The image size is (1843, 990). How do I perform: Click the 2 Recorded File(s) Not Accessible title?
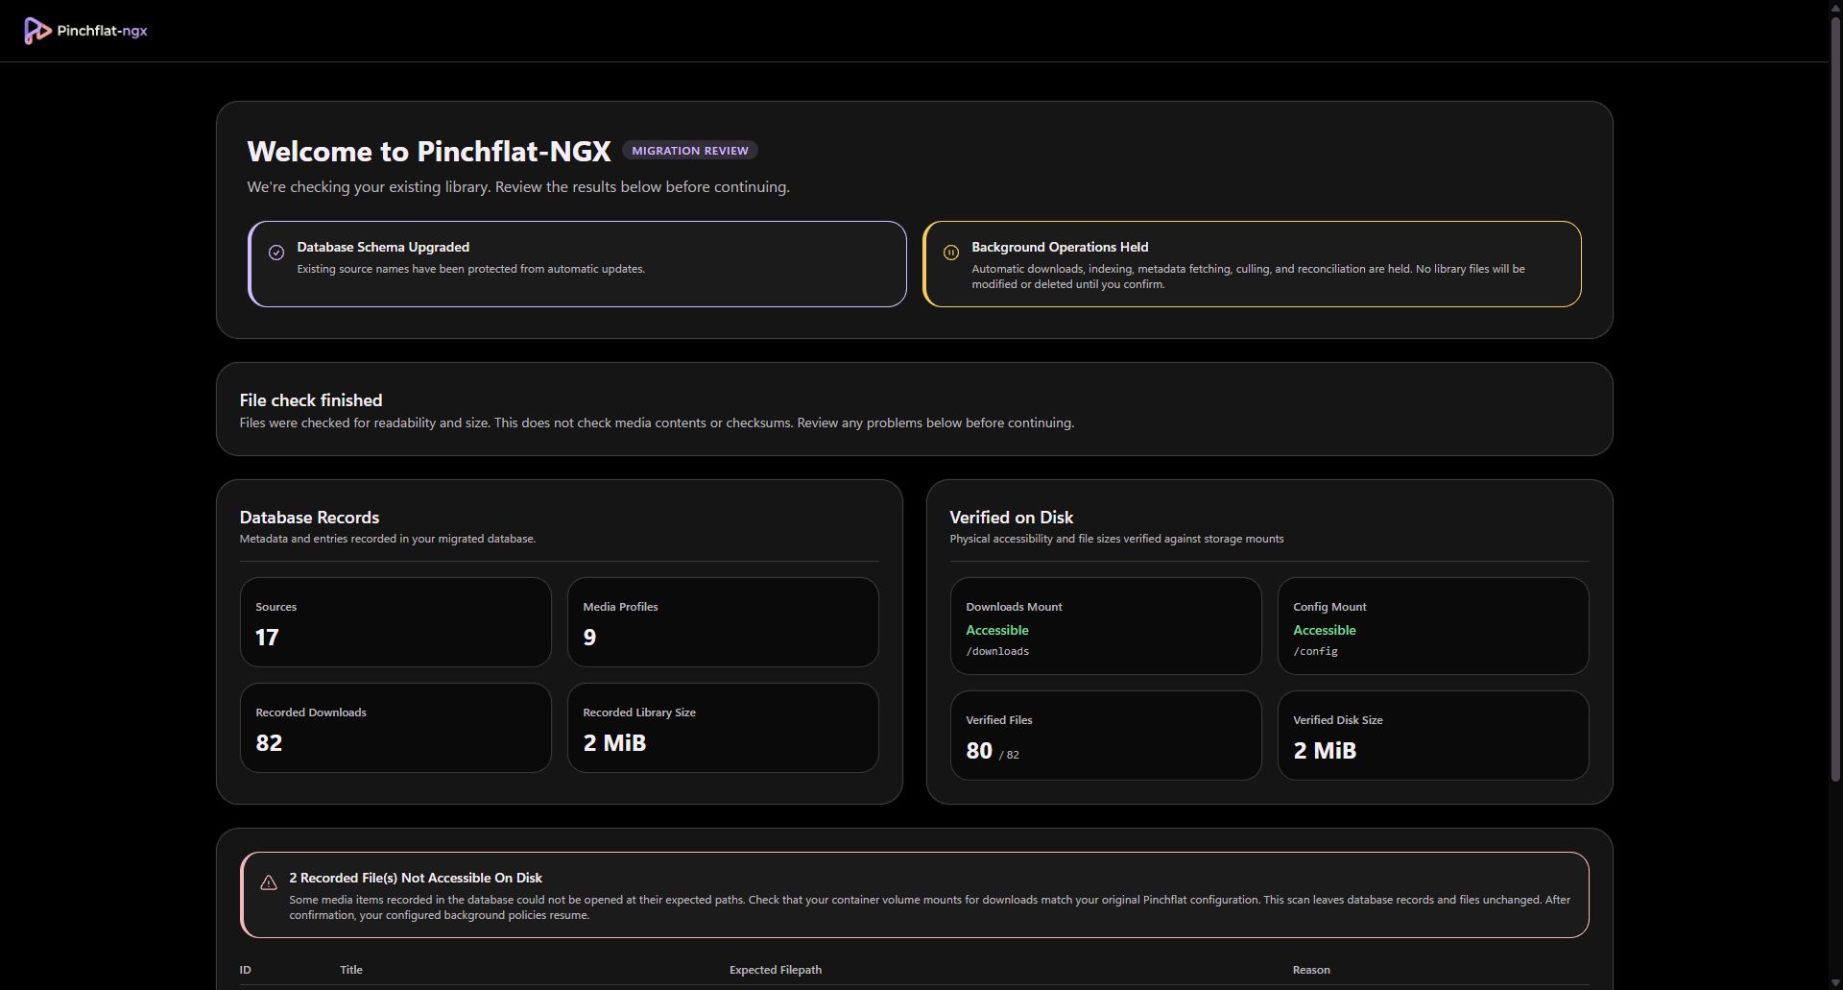416,878
